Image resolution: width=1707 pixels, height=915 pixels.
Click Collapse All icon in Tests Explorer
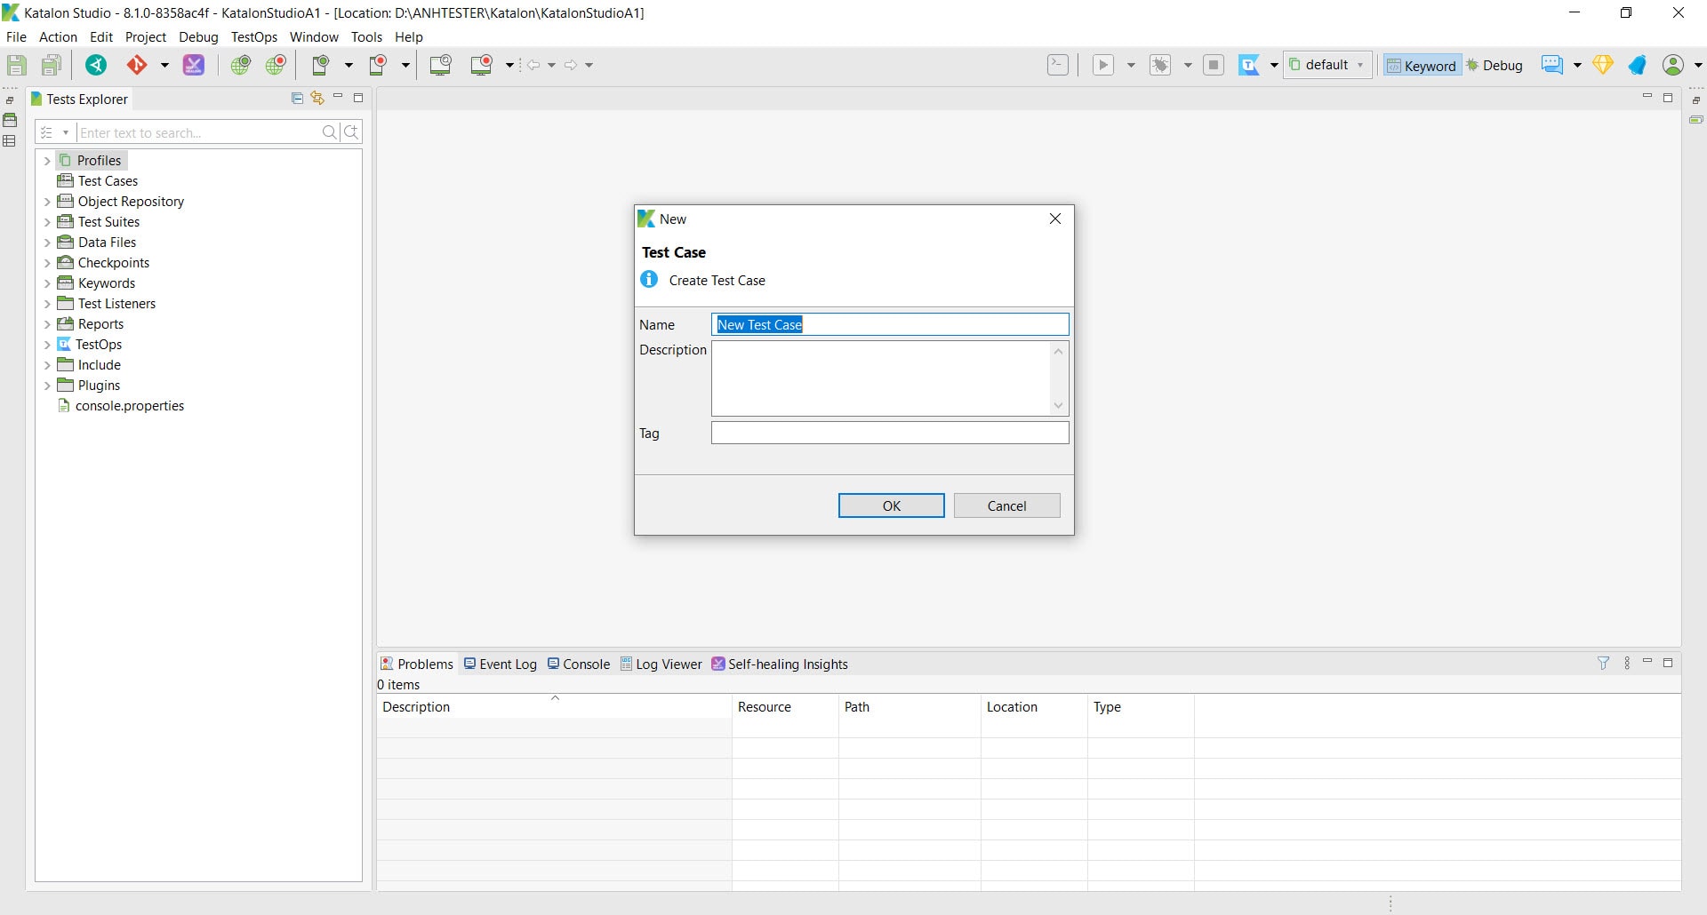tap(297, 98)
